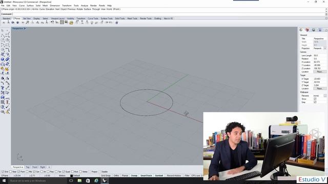Open the Surface menu
The height and width of the screenshot is (184, 328).
30,6
